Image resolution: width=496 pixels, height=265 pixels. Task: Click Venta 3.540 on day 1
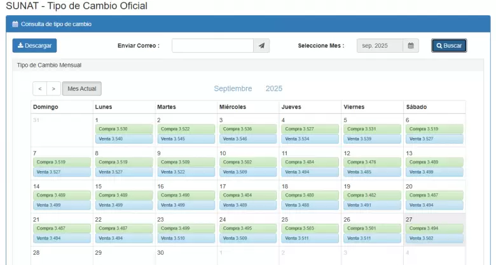coord(124,139)
